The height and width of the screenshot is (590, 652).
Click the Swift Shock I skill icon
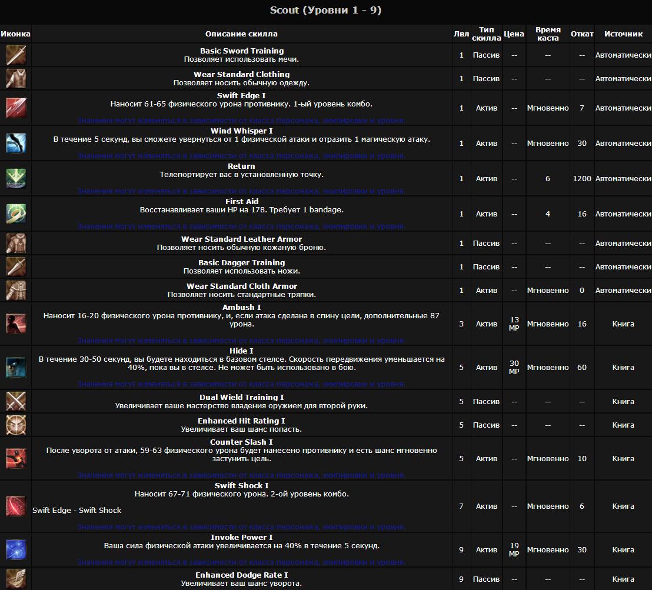click(16, 506)
